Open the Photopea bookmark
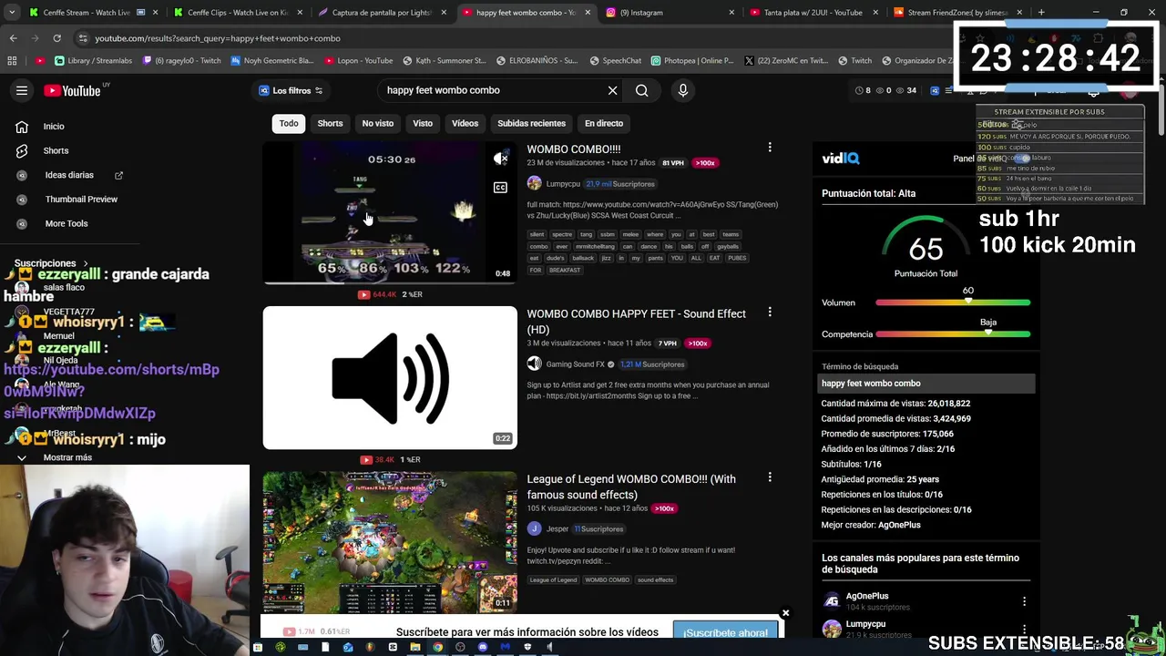The height and width of the screenshot is (656, 1166). point(691,61)
